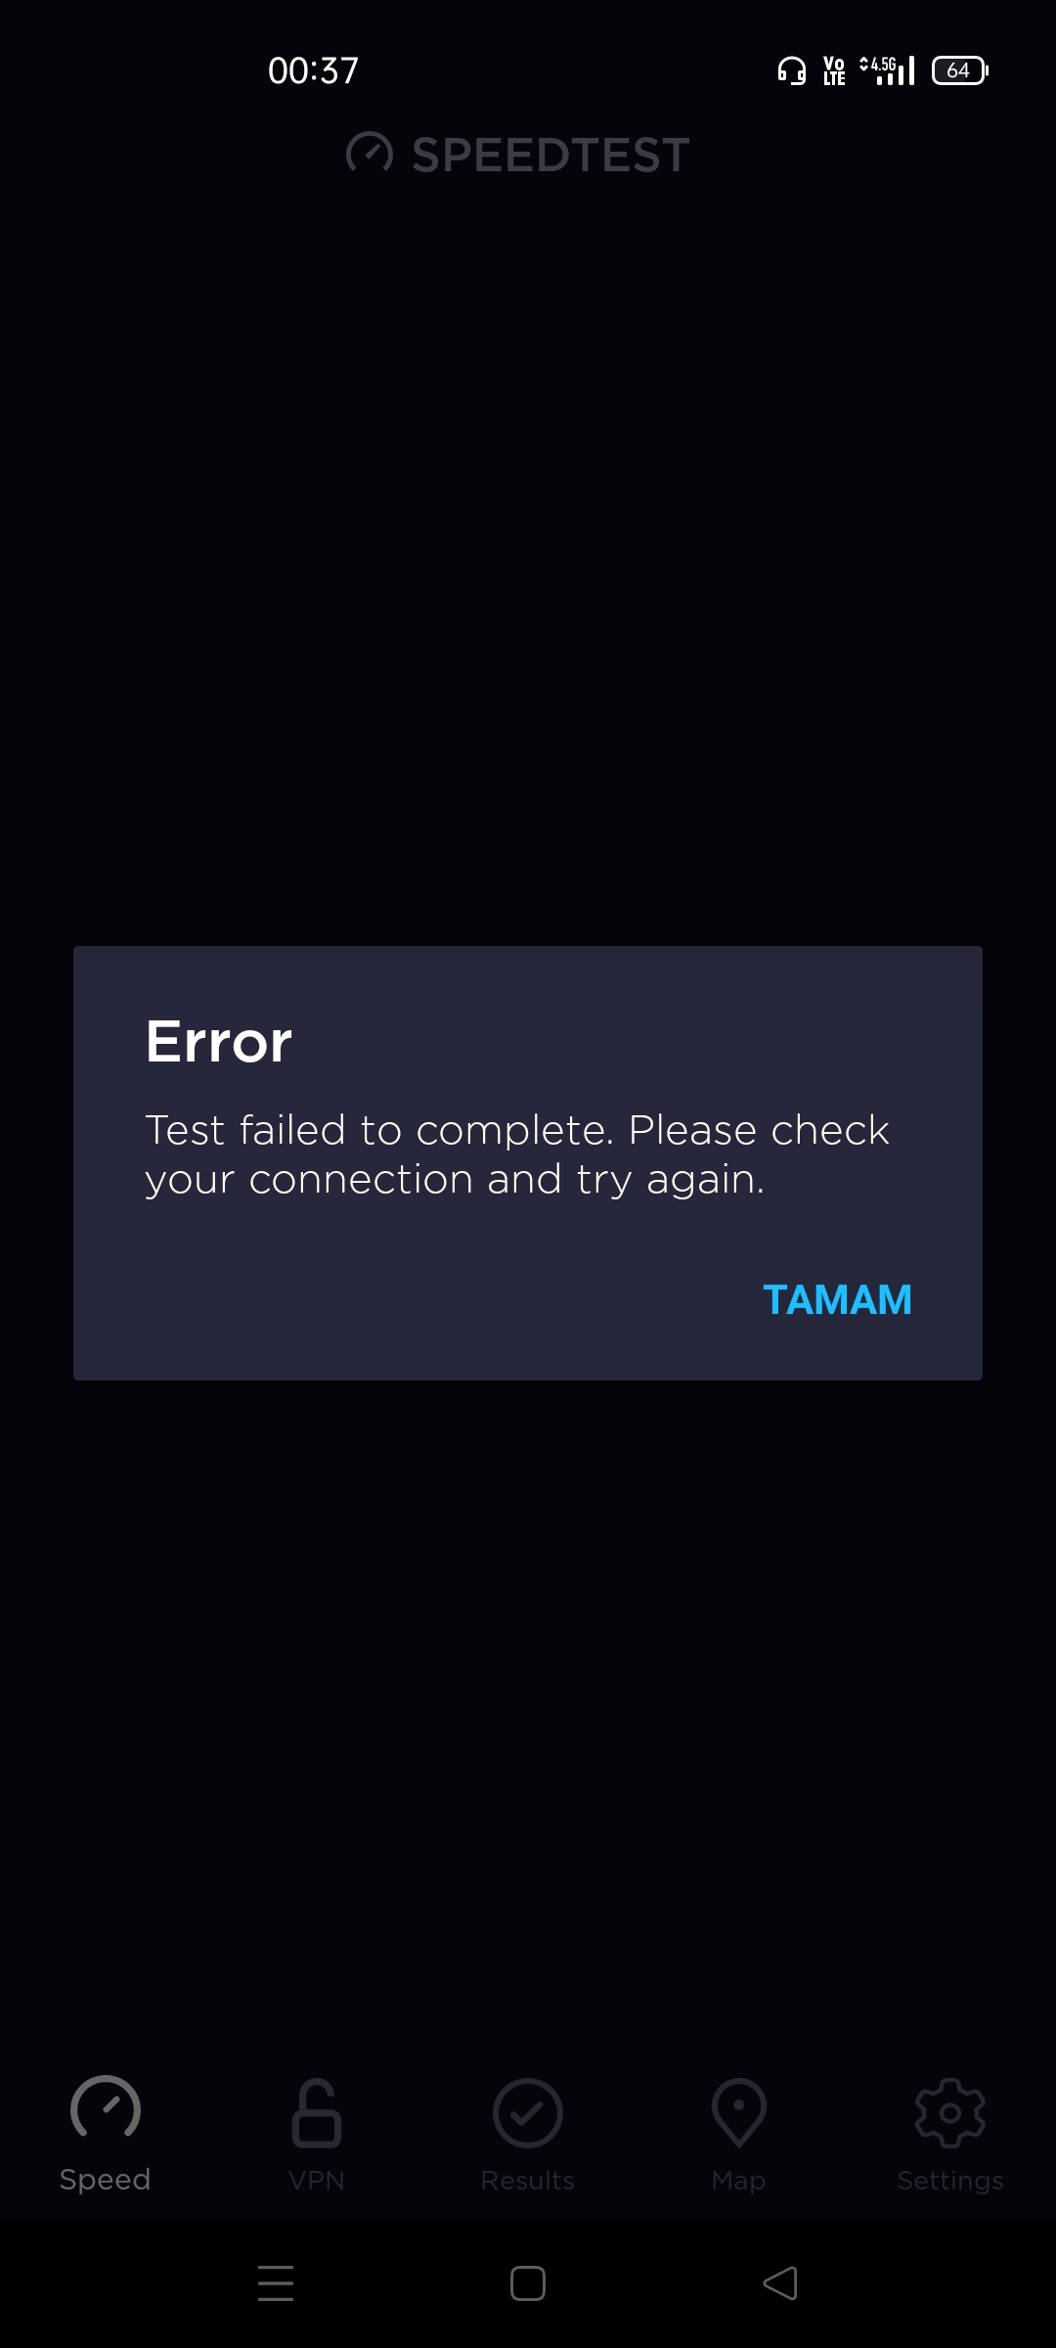Viewport: 1056px width, 2348px height.
Task: Tap the Android back triangle button
Action: (780, 2283)
